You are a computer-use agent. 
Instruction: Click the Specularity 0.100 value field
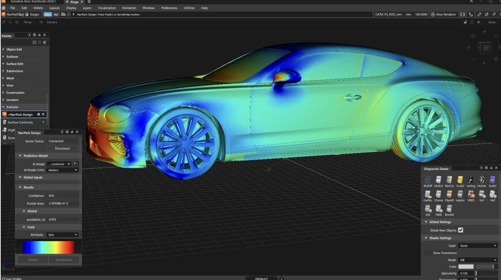click(x=466, y=273)
